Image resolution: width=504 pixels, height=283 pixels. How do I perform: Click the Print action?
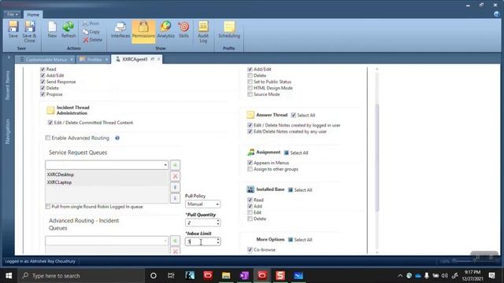coord(91,24)
